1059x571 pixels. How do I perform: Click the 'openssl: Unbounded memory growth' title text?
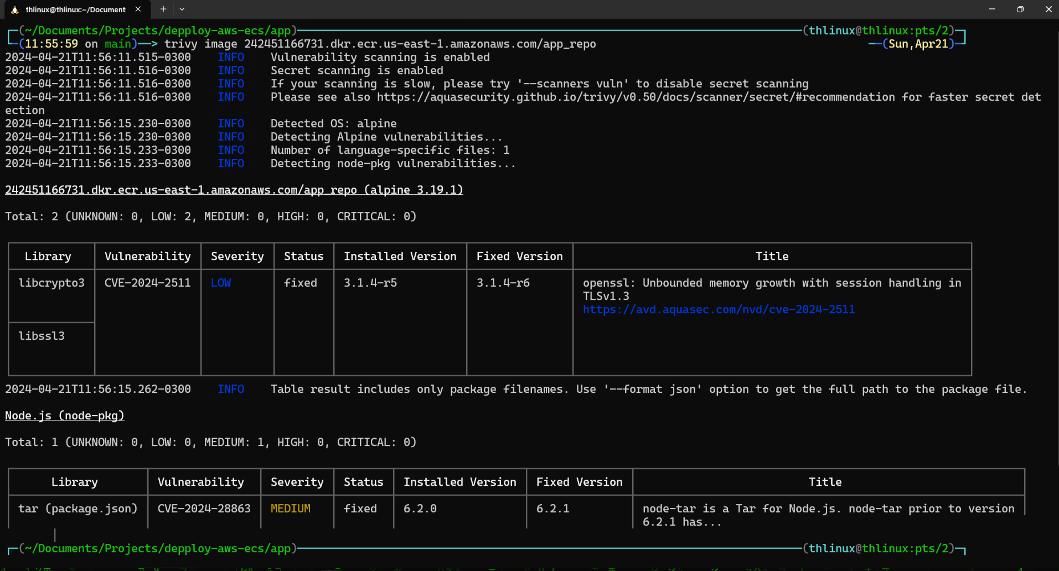click(772, 289)
